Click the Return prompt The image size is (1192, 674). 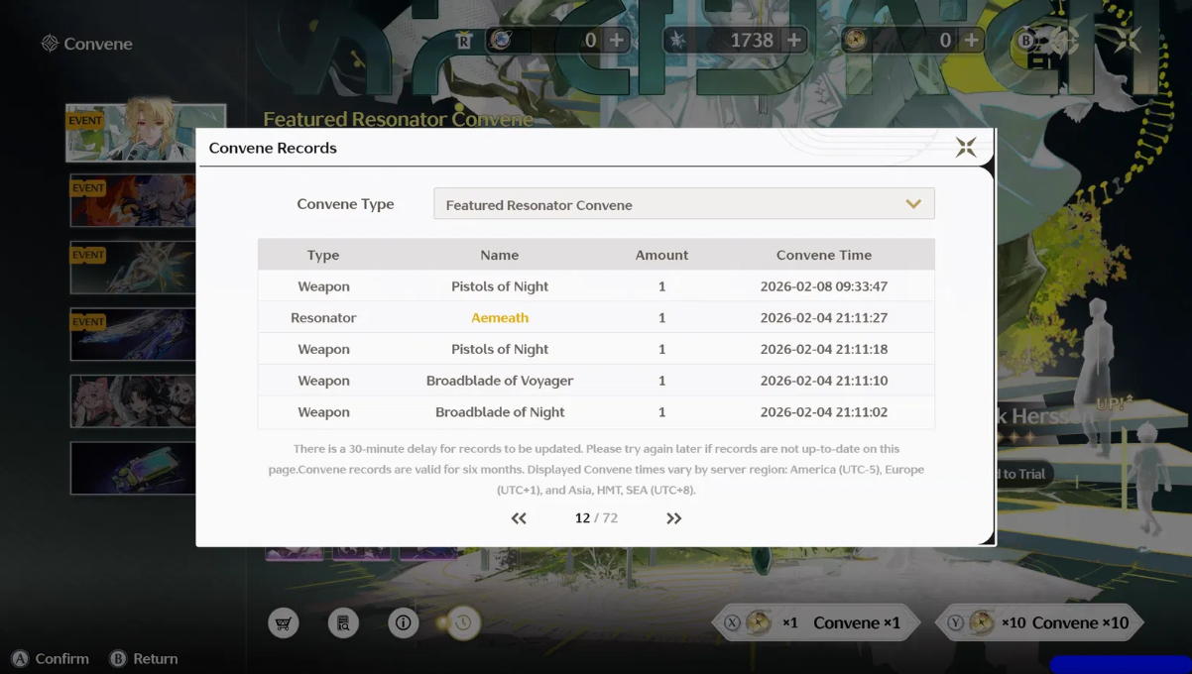(144, 658)
